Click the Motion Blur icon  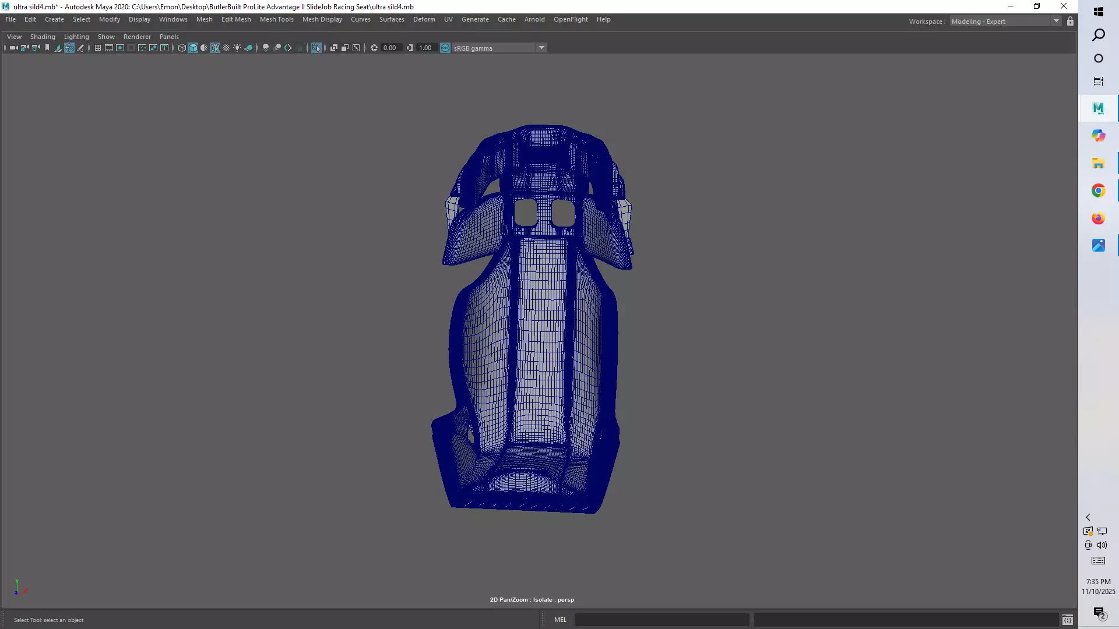[277, 48]
